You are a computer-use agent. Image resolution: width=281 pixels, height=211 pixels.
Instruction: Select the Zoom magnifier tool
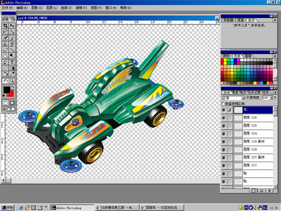12,81
